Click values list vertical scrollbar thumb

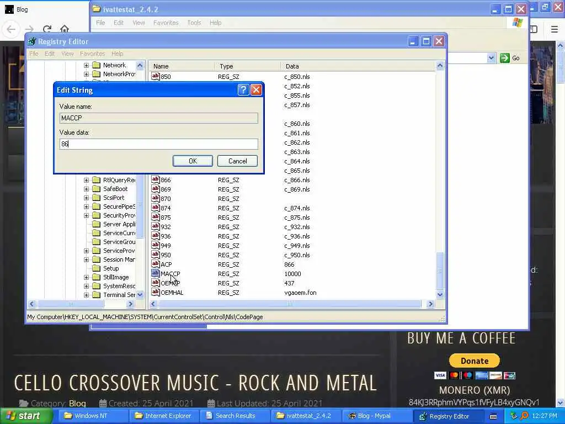(440, 271)
